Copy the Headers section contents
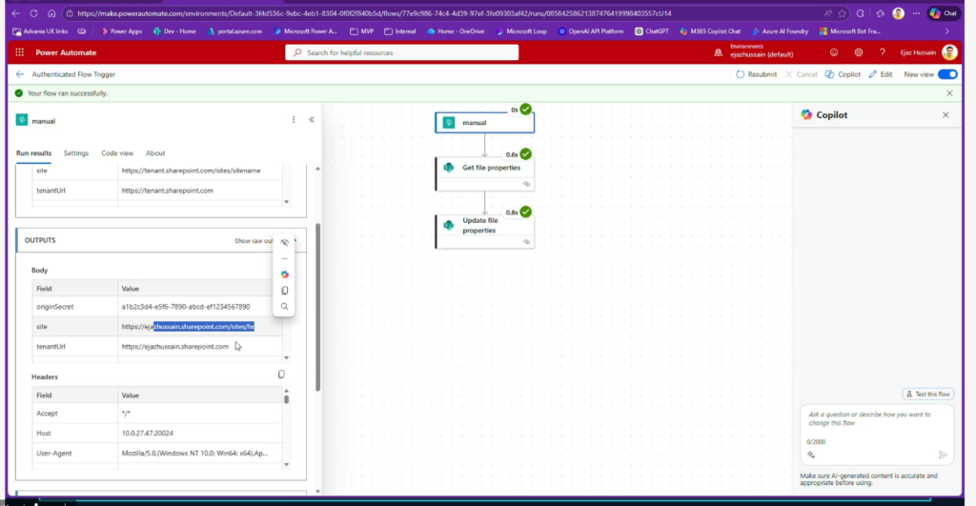The height and width of the screenshot is (506, 976). click(x=281, y=374)
